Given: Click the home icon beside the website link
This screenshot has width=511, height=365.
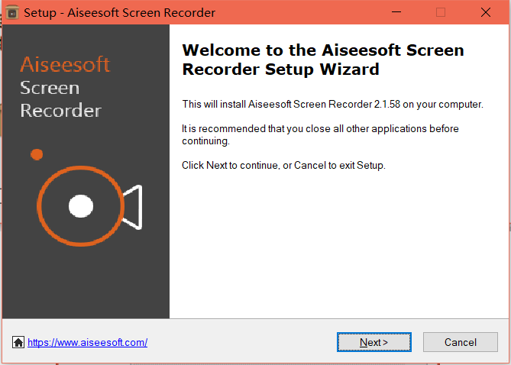Looking at the screenshot, I should 18,342.
